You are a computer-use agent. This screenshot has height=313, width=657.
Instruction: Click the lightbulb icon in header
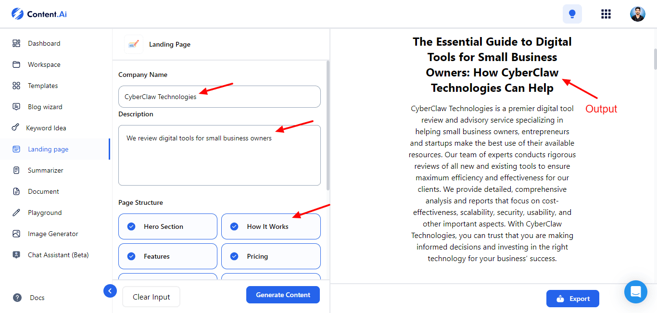(x=572, y=14)
